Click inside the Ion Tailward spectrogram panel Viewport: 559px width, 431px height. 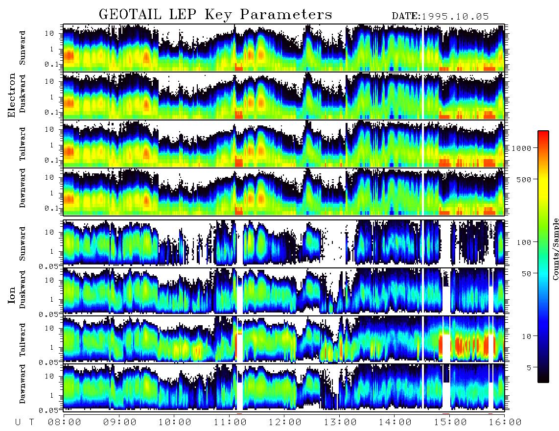(x=284, y=339)
